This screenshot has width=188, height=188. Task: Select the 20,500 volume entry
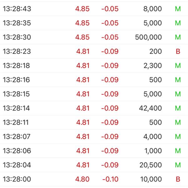pos(151,165)
